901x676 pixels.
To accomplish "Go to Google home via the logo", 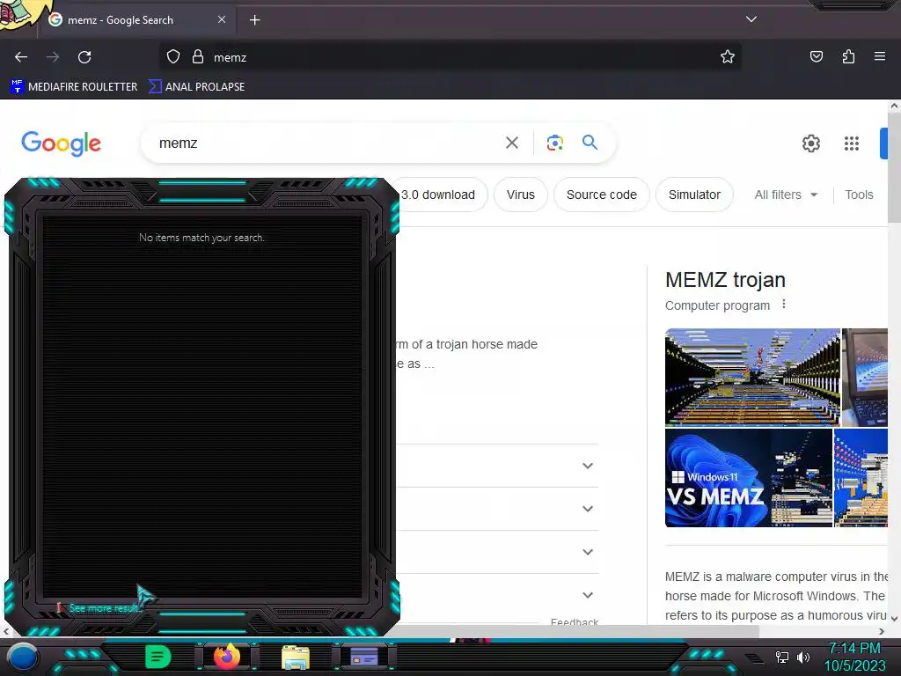I will [x=61, y=143].
